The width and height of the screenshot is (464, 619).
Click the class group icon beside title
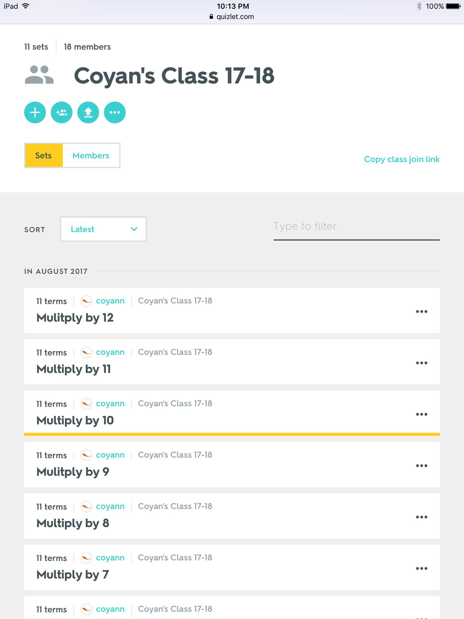39,75
